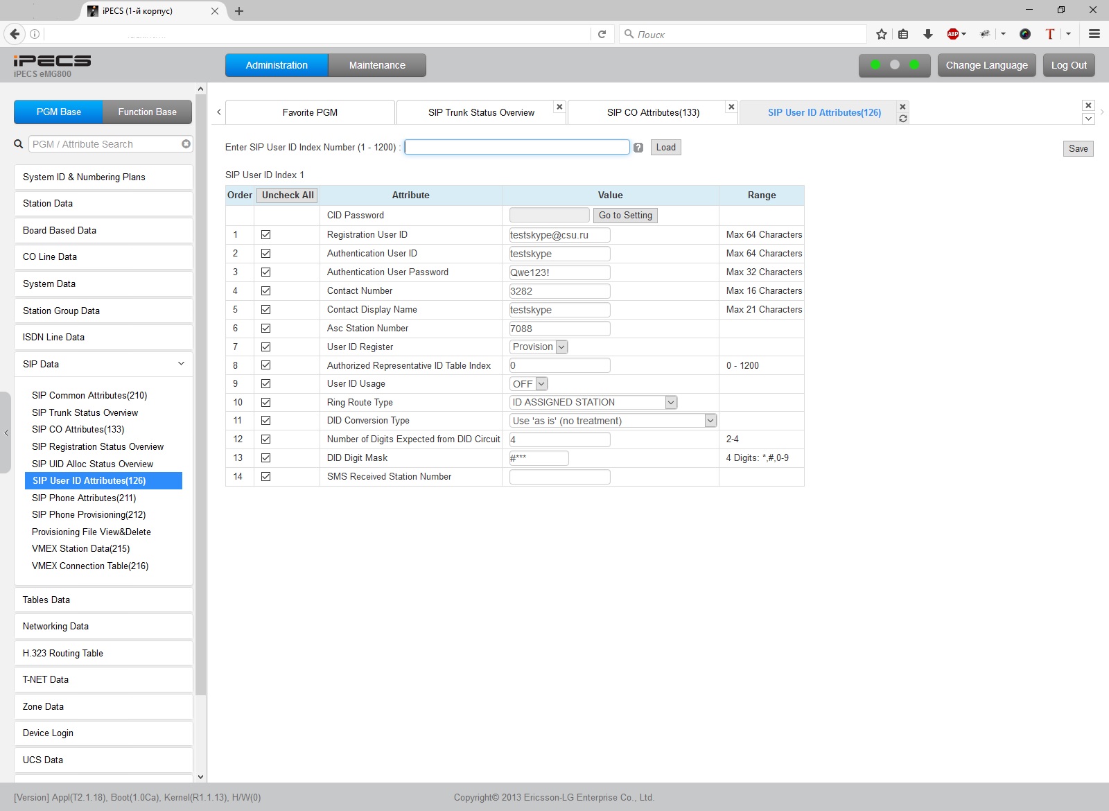Uncheck the DID Digit Mask checkbox
Screen dimensions: 1109x811
click(x=265, y=458)
